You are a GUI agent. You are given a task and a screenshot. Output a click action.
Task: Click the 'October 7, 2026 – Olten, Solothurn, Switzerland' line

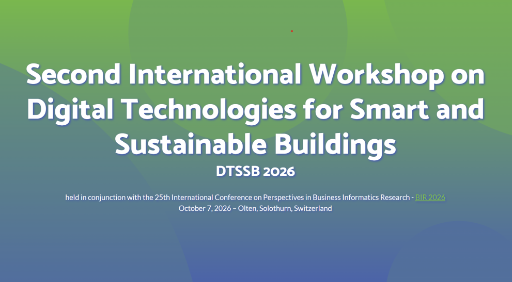pyautogui.click(x=255, y=208)
